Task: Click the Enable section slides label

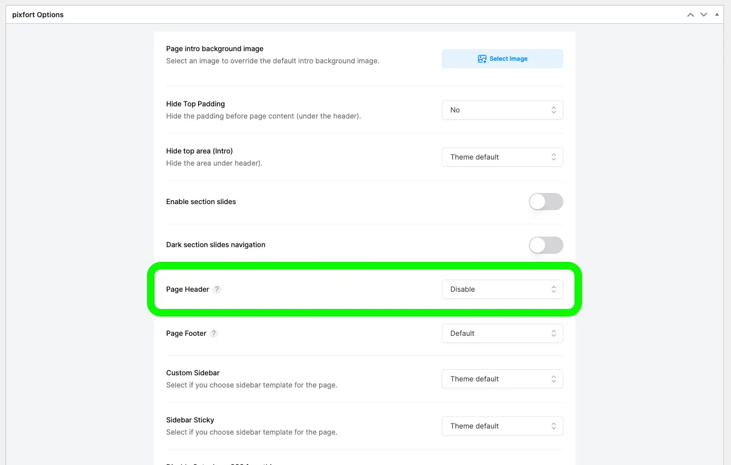Action: tap(201, 202)
